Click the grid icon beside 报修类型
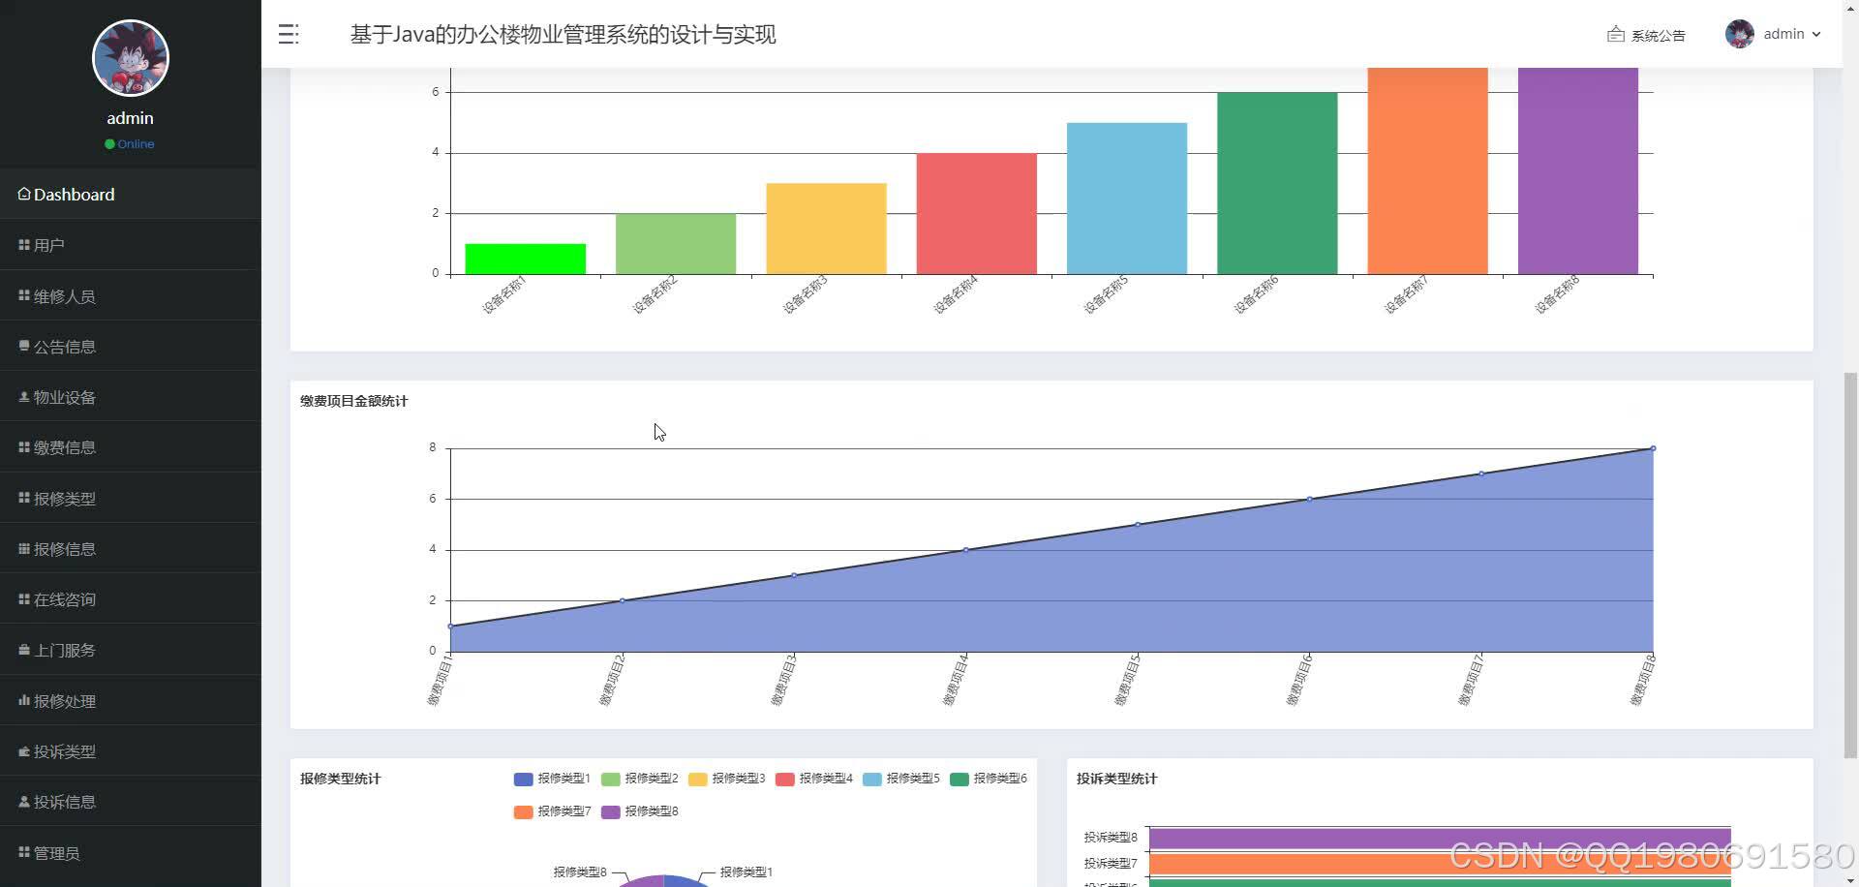This screenshot has width=1859, height=887. click(24, 498)
